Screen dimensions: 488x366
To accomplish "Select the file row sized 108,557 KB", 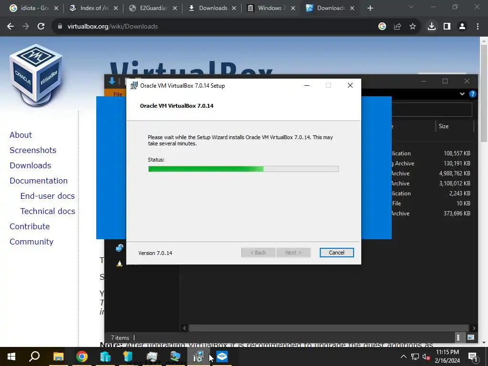I will [432, 153].
